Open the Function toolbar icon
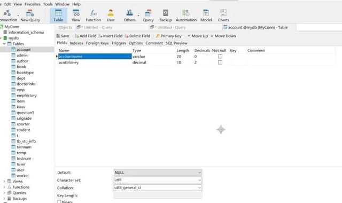 [94, 15]
